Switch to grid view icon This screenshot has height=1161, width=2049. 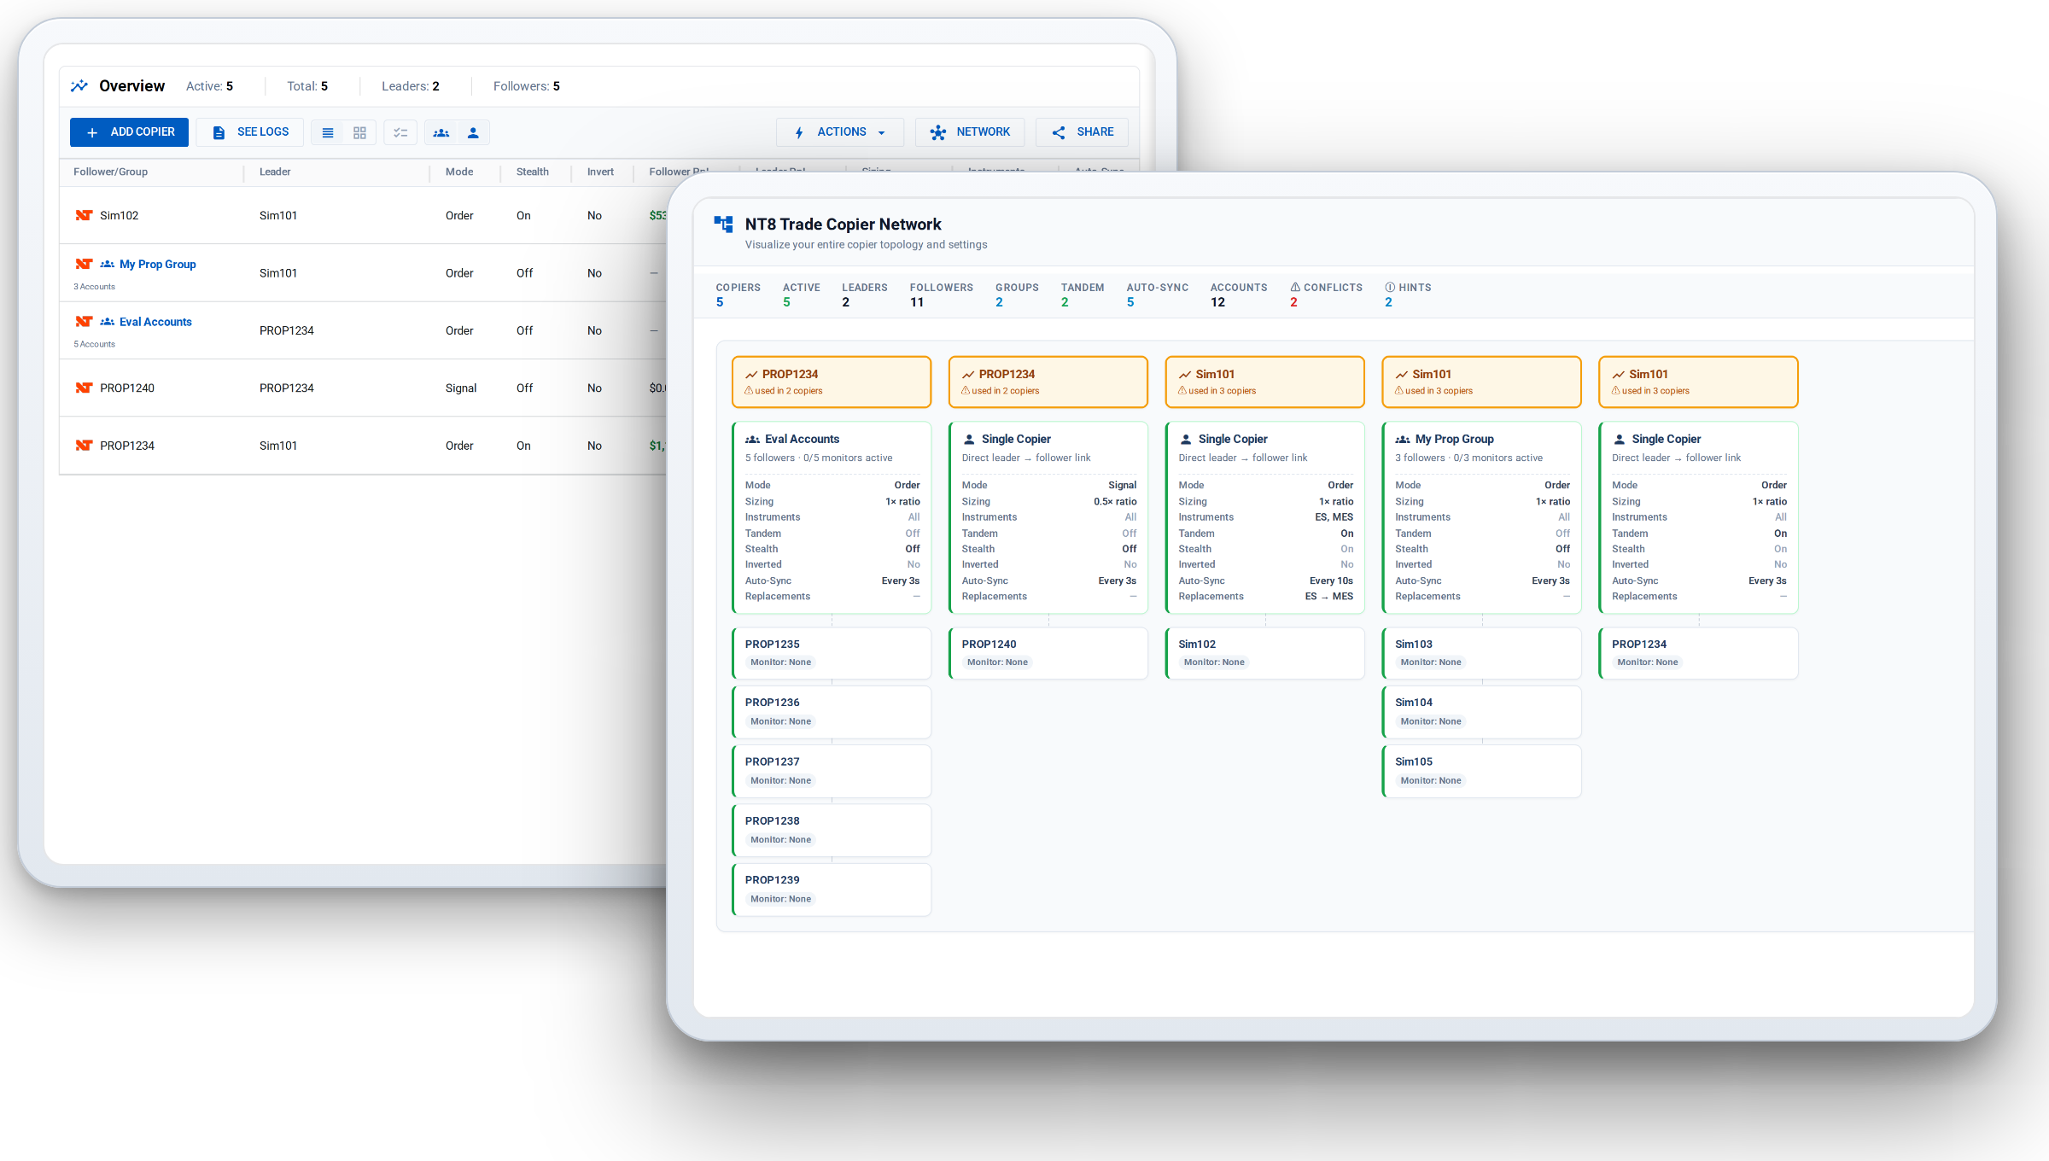[359, 133]
